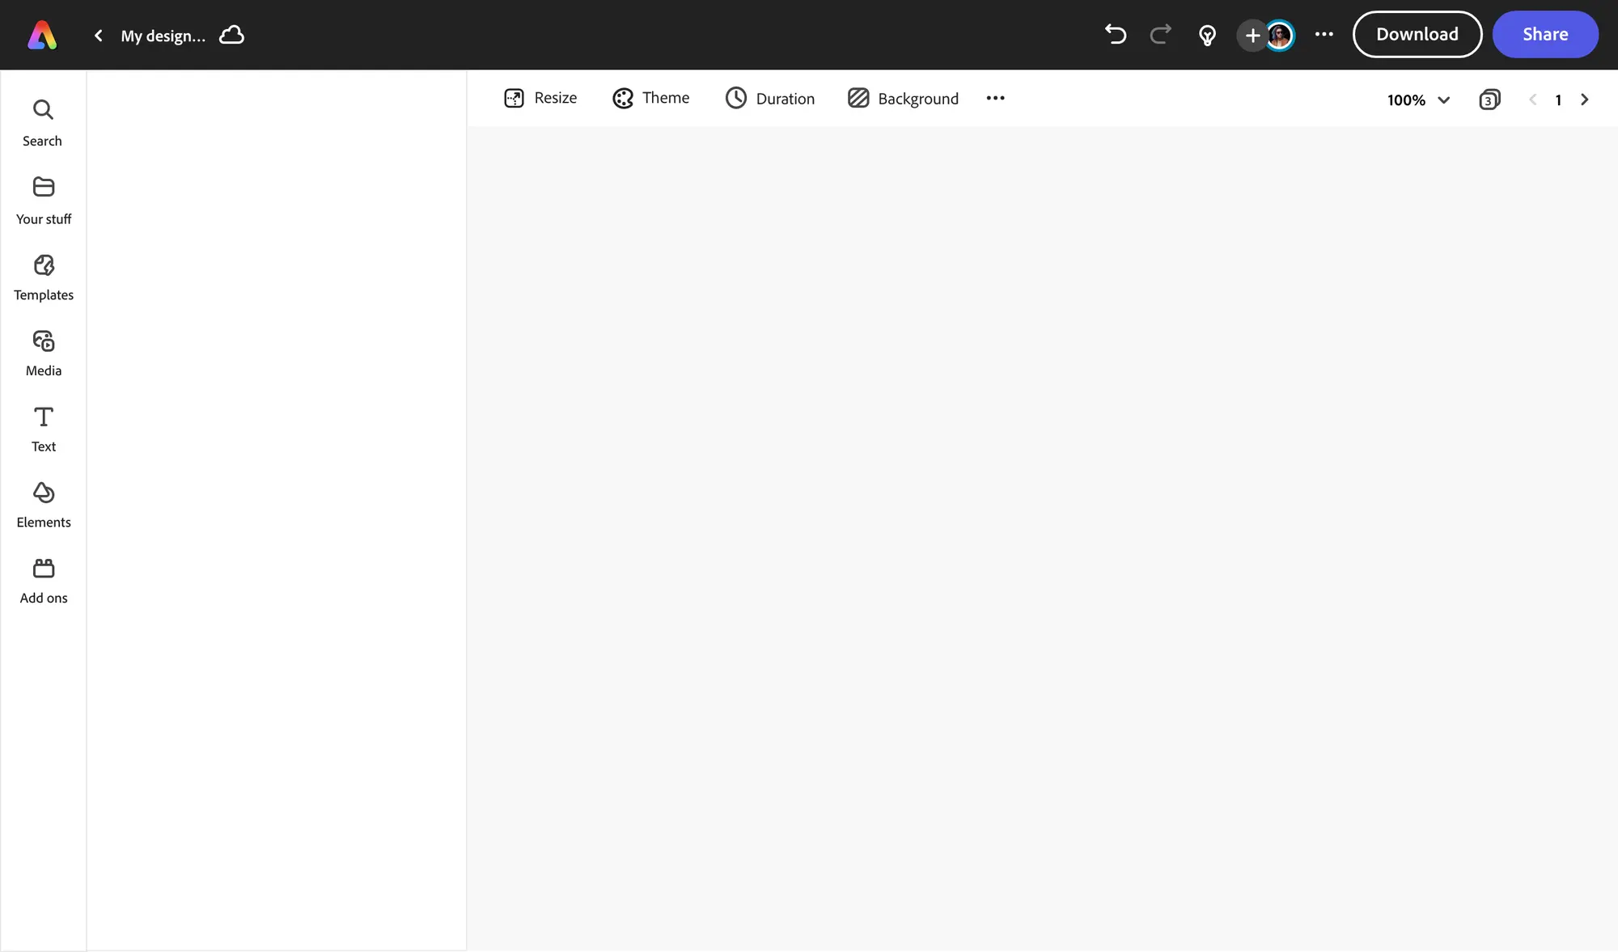The image size is (1618, 952).
Task: Open the Templates panel
Action: [43, 277]
